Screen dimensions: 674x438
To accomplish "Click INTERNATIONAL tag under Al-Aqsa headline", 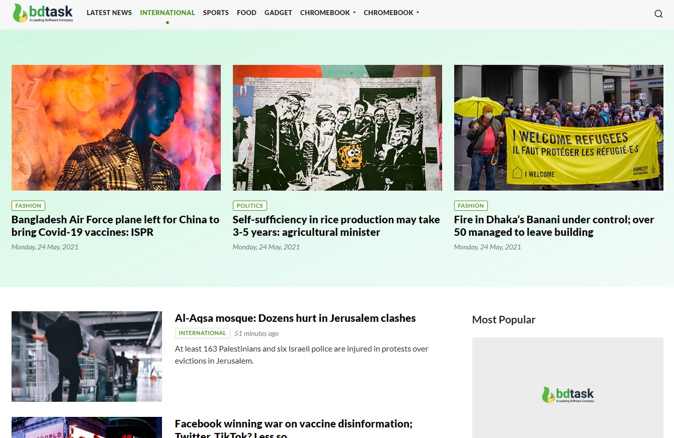I will (203, 333).
